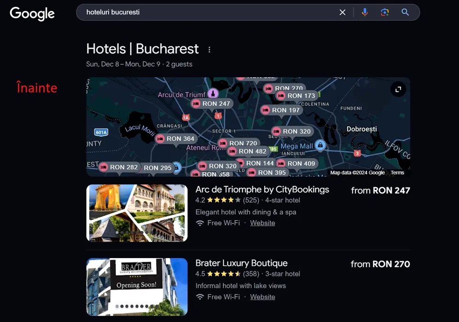Open the three-dot menu beside Hotels Bucharest
The height and width of the screenshot is (322, 459).
click(x=209, y=50)
